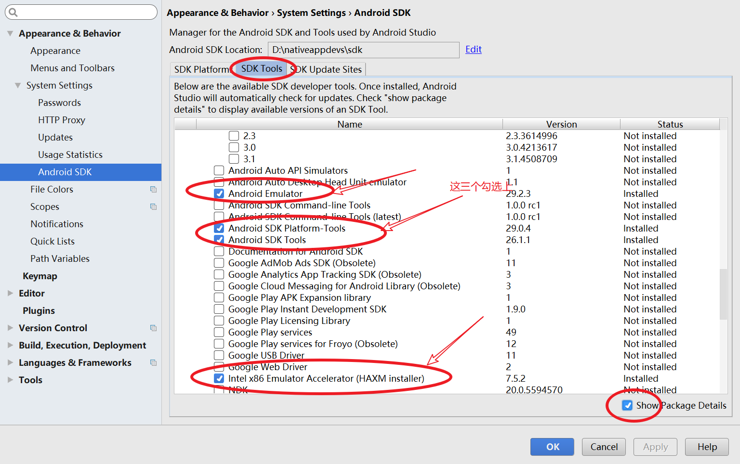
Task: Select Passwords in System Settings
Action: 59,103
